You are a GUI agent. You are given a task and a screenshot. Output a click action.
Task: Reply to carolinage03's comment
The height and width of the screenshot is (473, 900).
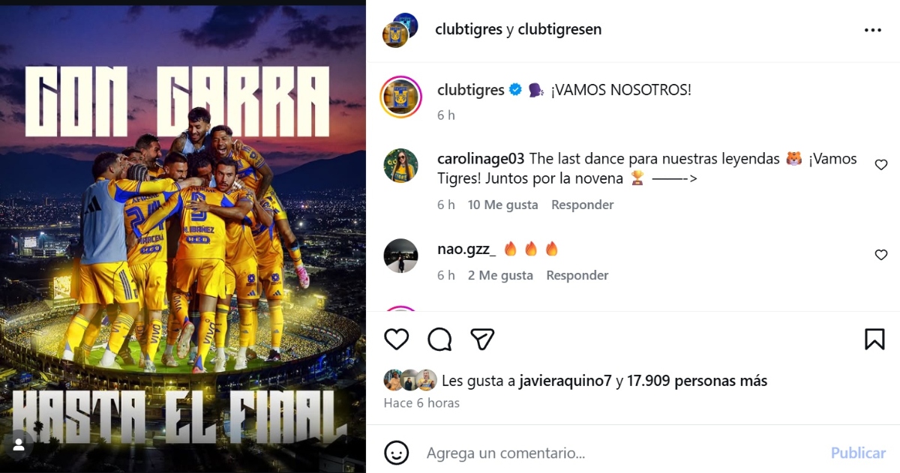tap(583, 205)
